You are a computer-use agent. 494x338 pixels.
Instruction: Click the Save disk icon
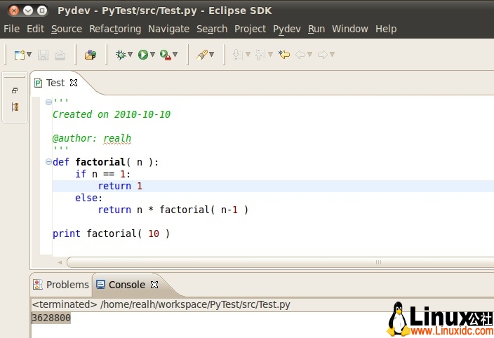pyautogui.click(x=44, y=55)
